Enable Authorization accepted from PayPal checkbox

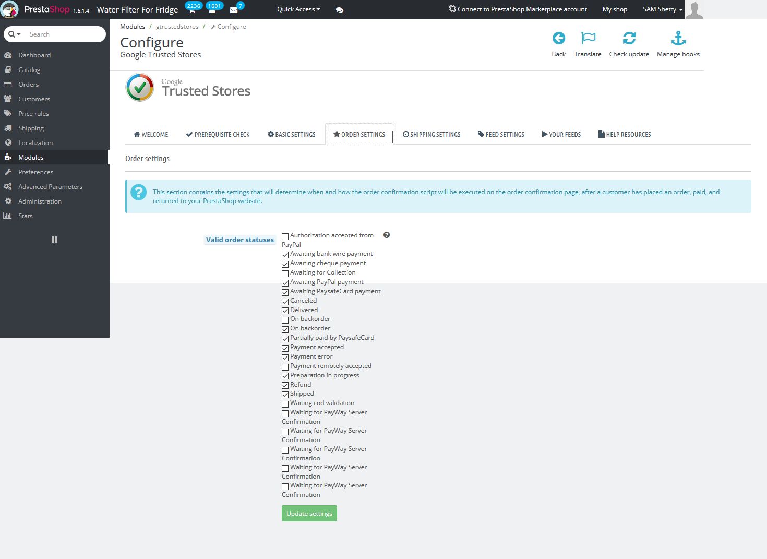pos(285,236)
